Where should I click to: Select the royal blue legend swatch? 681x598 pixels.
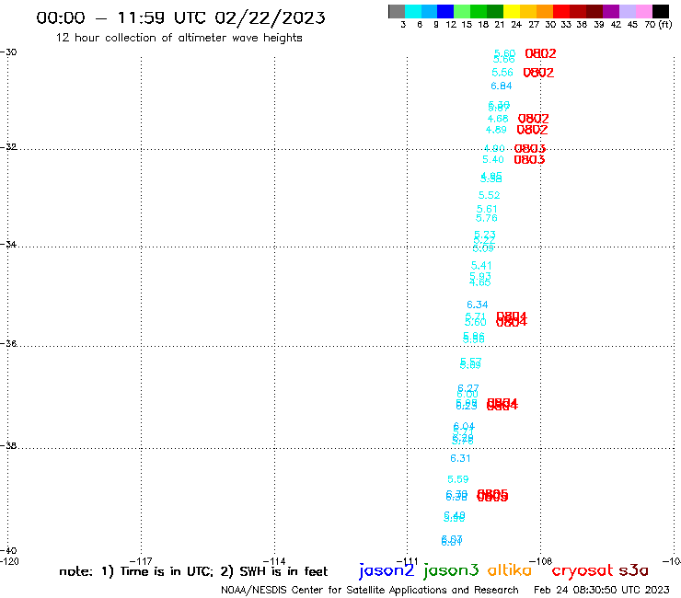(x=445, y=11)
